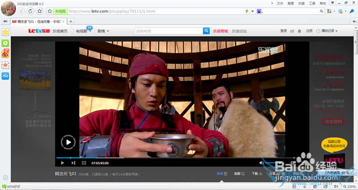Open the sidebar favorites star
This screenshot has width=358, height=190.
pos(5,32)
